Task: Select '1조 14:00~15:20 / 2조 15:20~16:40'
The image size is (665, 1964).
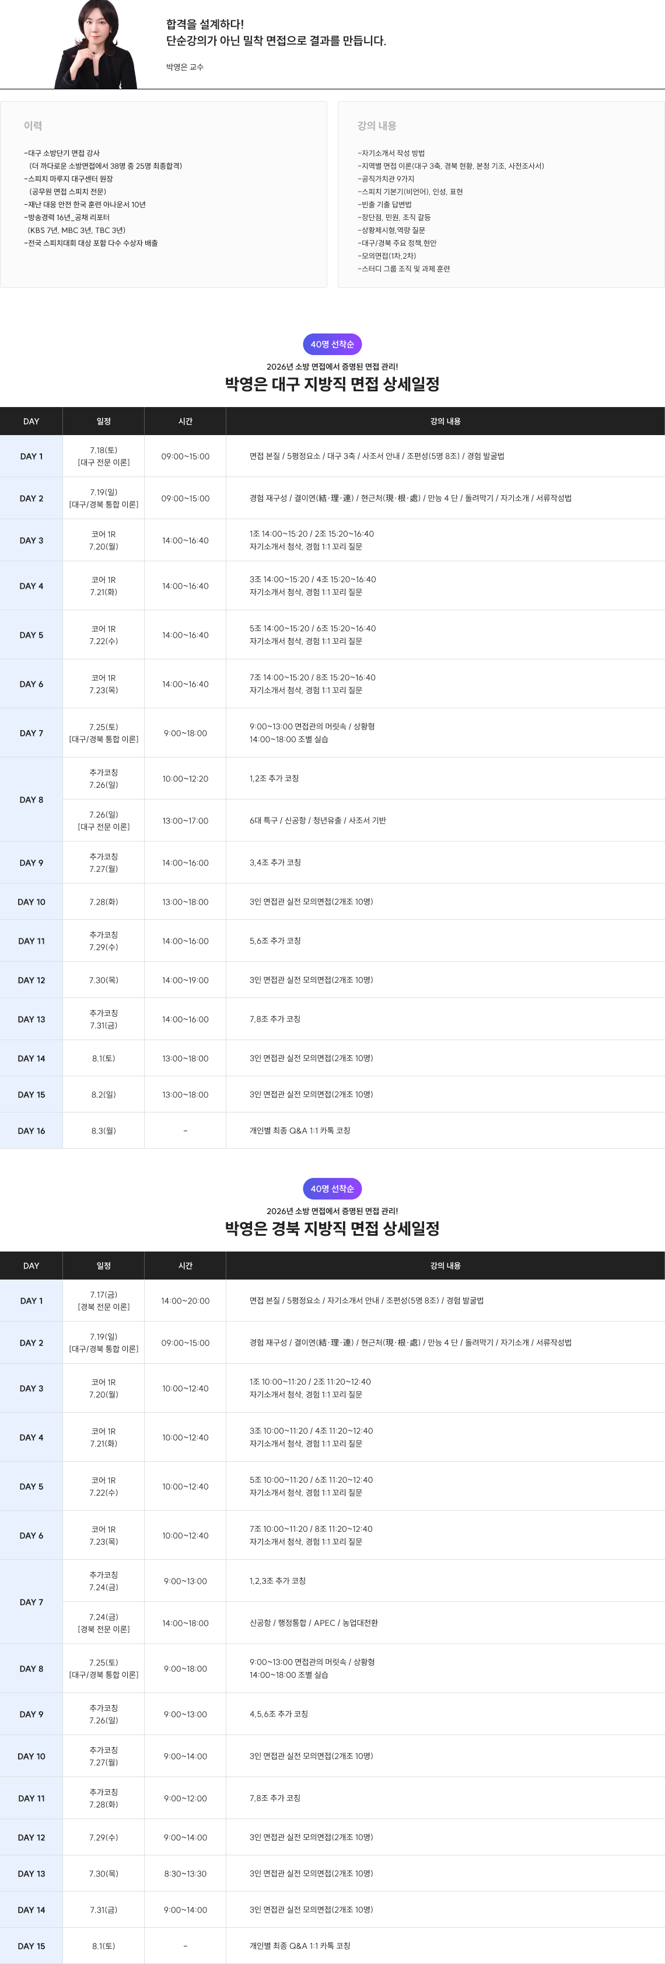Action: 311,534
